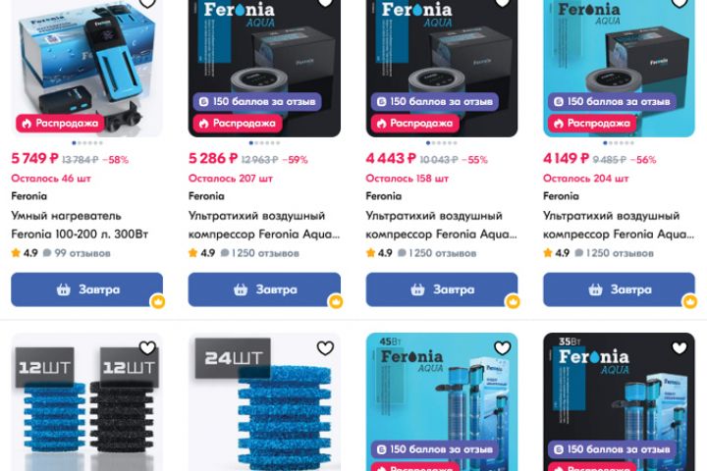Click Завтра button under 5 286 ₽ compressor
The image size is (707, 471).
(264, 289)
